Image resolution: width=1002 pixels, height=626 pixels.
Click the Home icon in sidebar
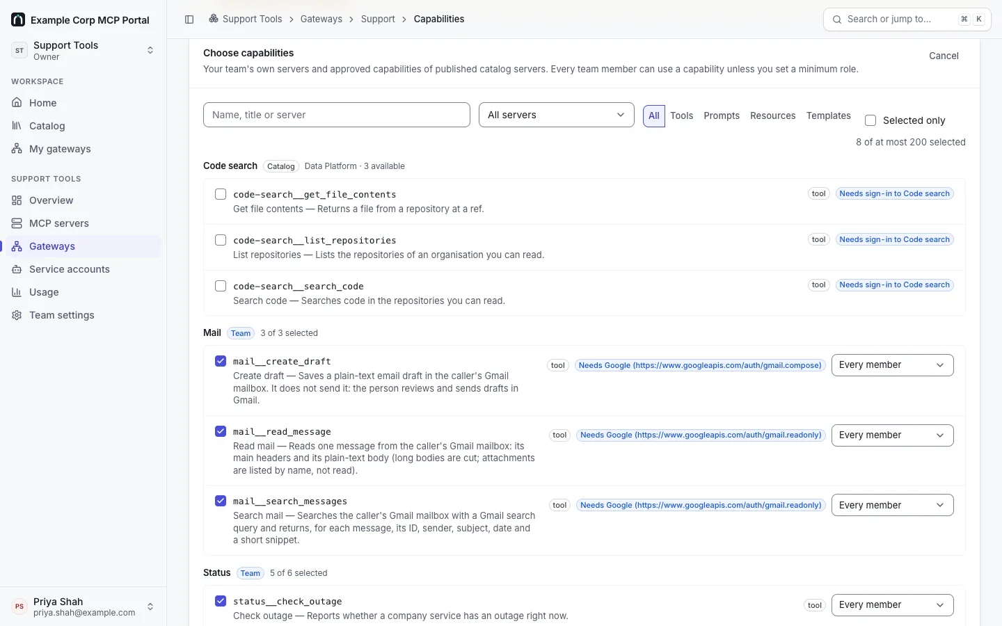click(17, 103)
